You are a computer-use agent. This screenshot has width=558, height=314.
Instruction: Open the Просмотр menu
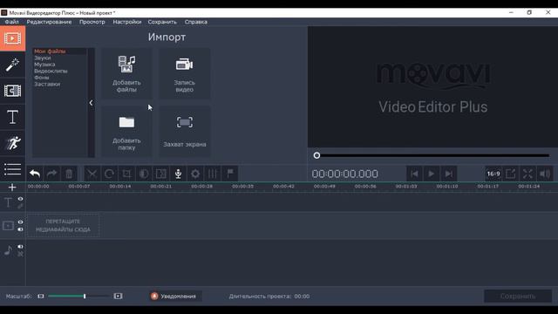[x=92, y=22]
